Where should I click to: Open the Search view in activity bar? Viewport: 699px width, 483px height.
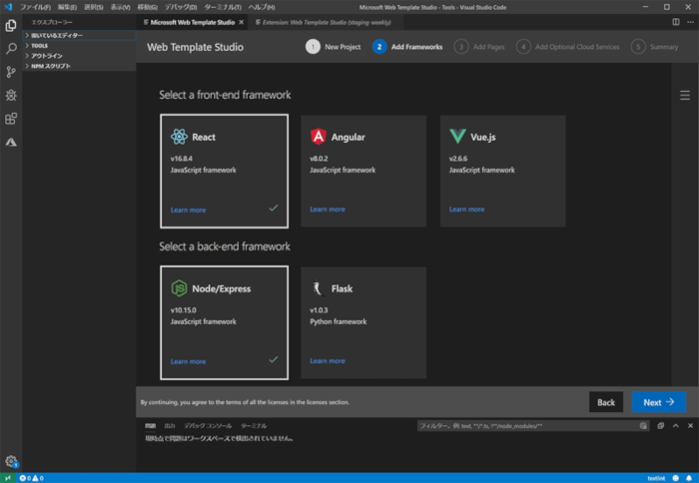coord(11,49)
